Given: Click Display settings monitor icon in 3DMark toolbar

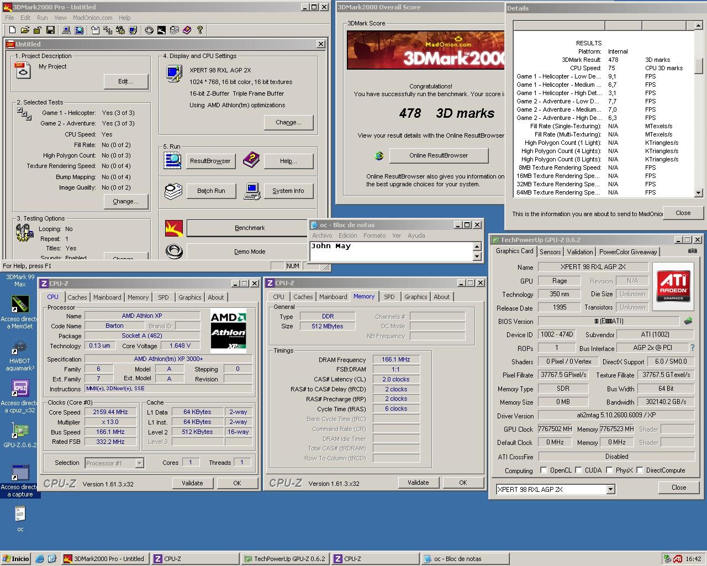Looking at the screenshot, I should pyautogui.click(x=133, y=30).
